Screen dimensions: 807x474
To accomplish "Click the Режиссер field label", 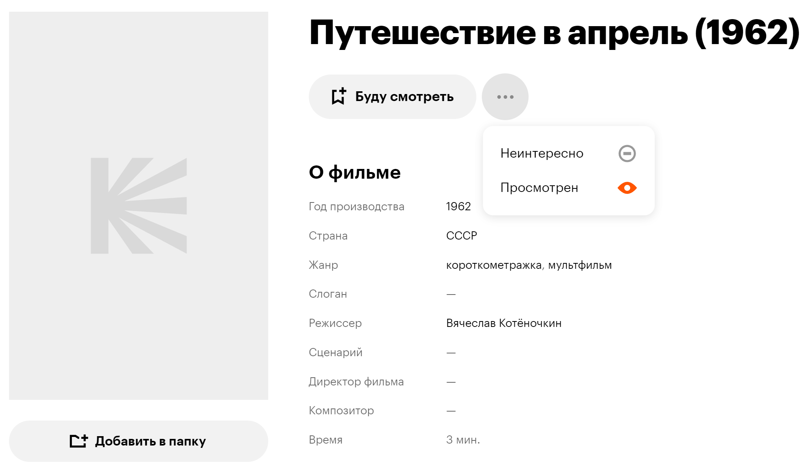I will point(335,323).
